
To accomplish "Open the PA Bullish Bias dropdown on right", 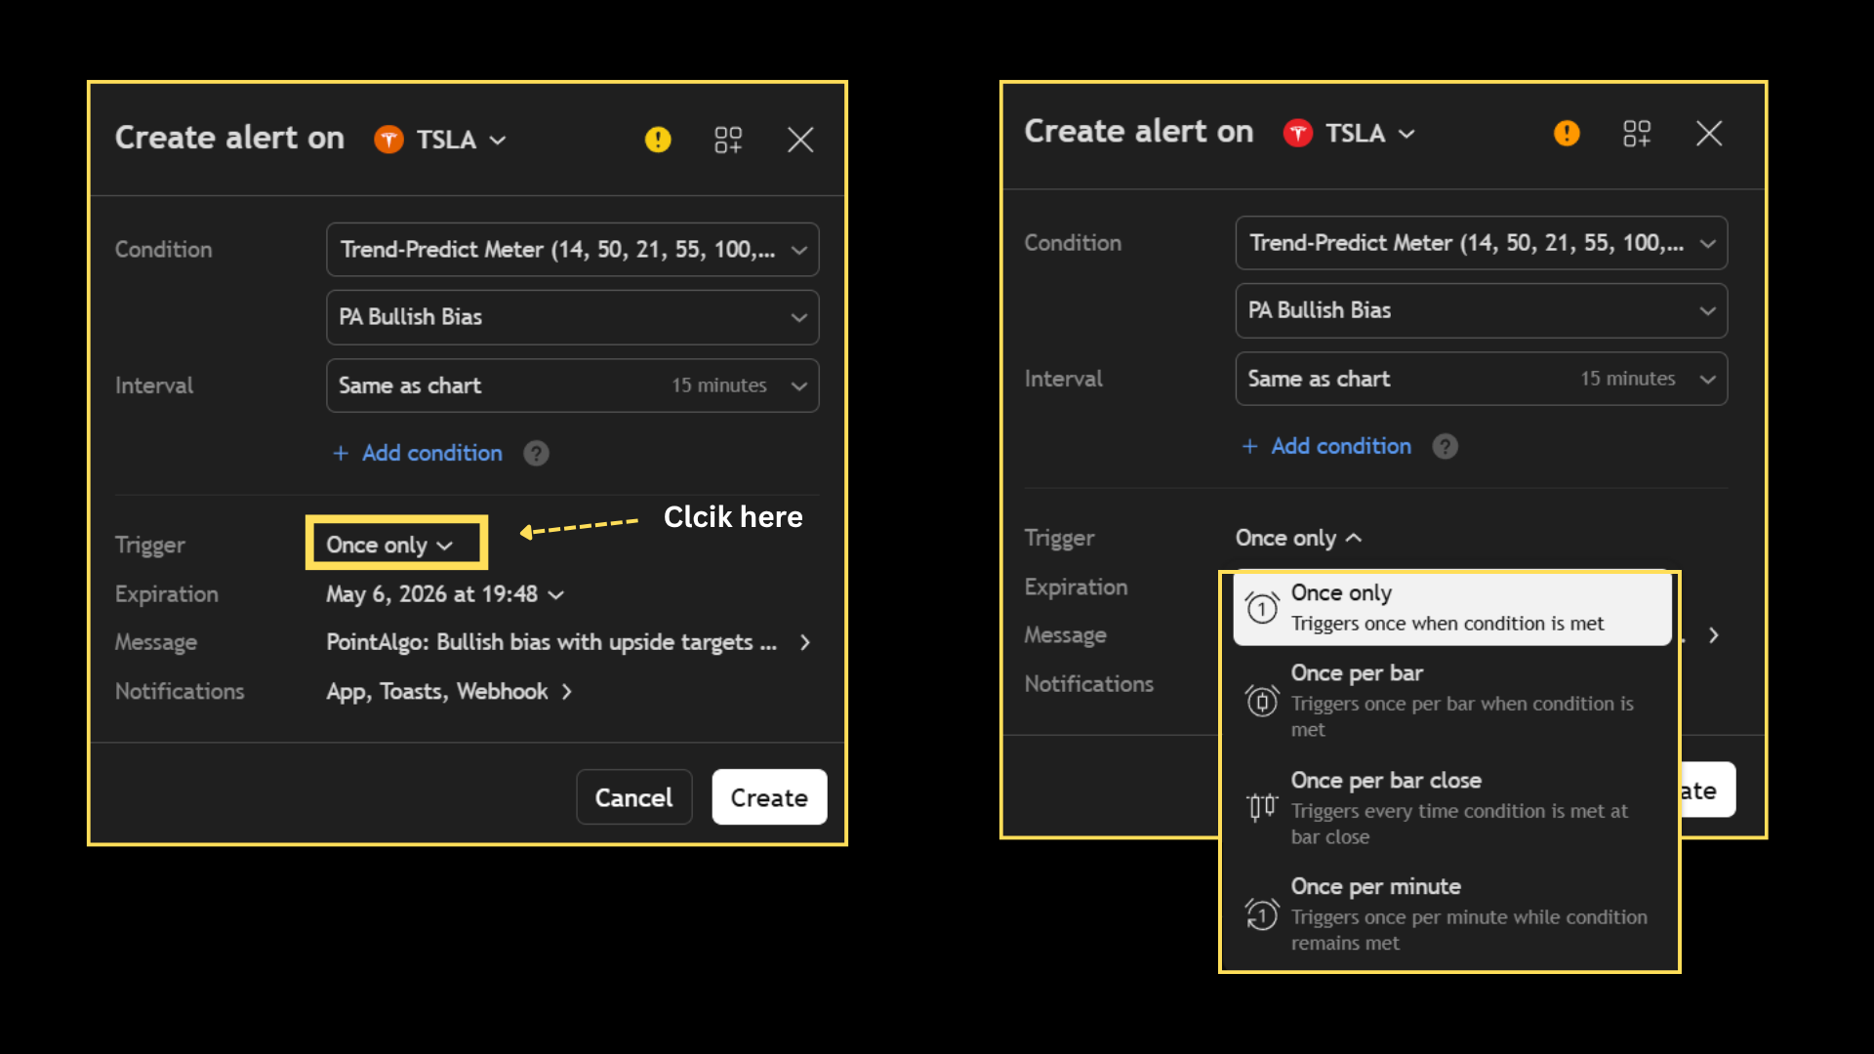I will point(1481,310).
